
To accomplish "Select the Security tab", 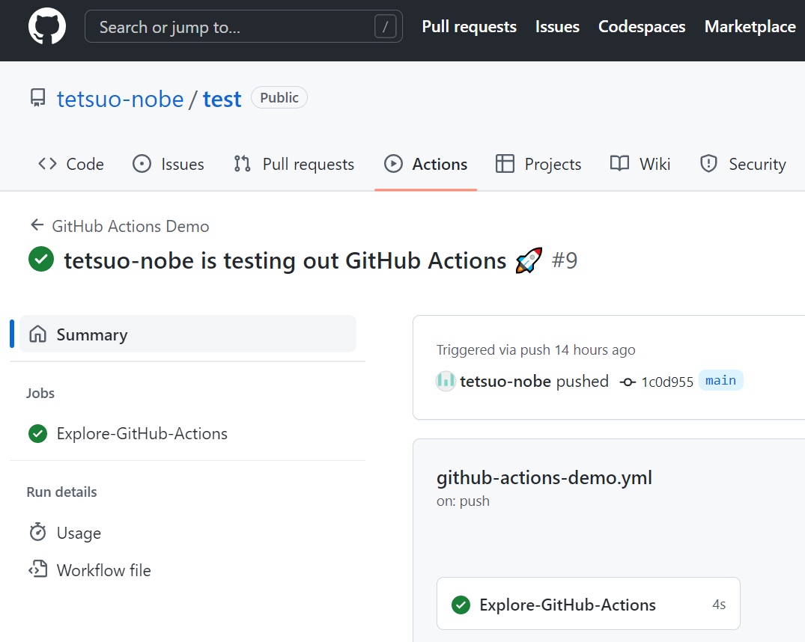I will tap(743, 164).
